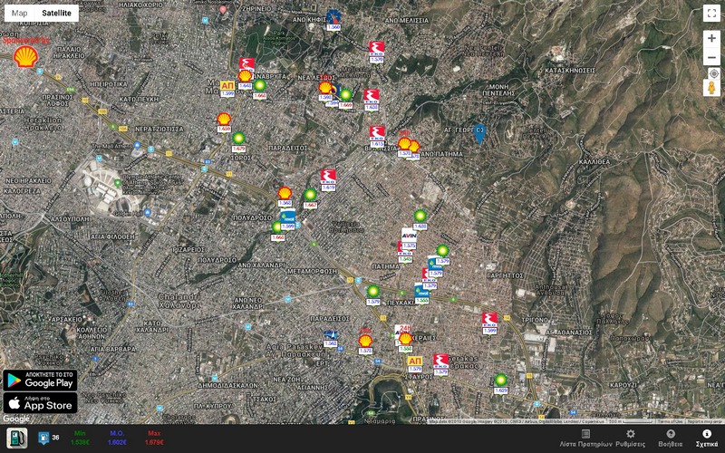Image resolution: width=725 pixels, height=453 pixels.
Task: Open the Λίστα Πρατηρίων station list
Action: tap(585, 439)
